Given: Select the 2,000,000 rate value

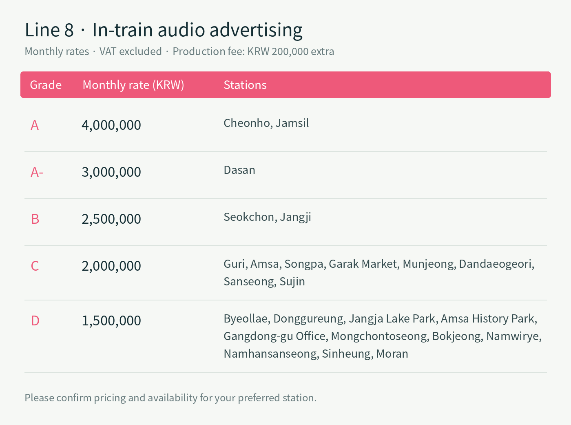Looking at the screenshot, I should pyautogui.click(x=111, y=266).
